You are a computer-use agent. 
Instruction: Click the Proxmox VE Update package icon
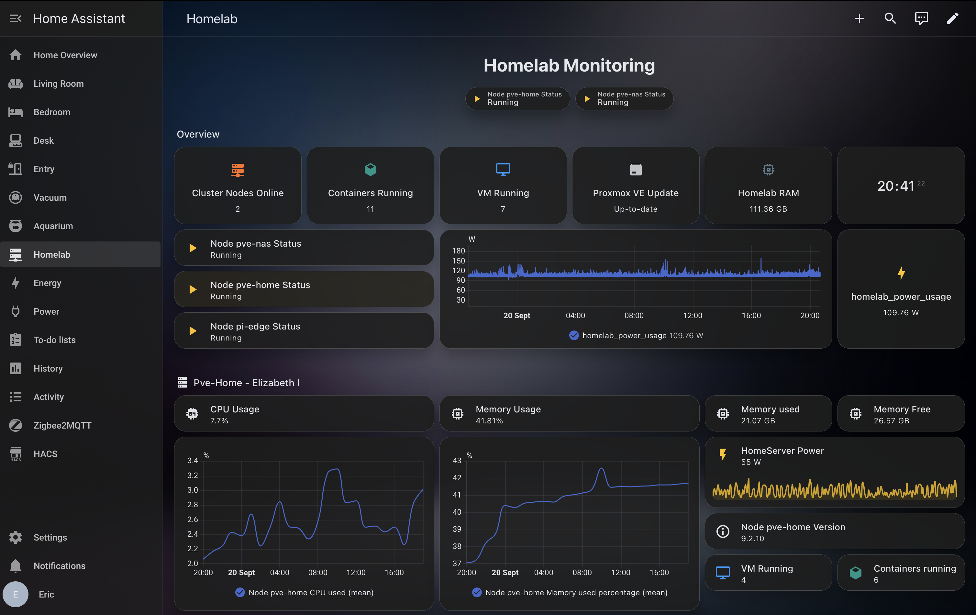point(636,170)
